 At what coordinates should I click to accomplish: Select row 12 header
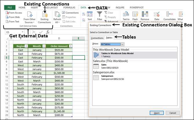click(x=6, y=85)
